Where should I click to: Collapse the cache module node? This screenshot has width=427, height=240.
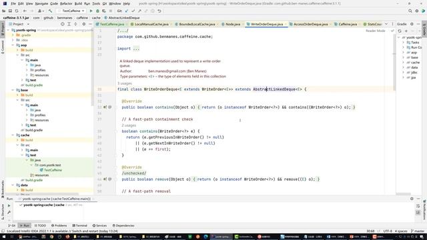pyautogui.click(x=13, y=135)
